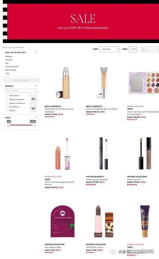Open the Sort Featured dropdown
Screen dimensions: 159x259
(x=109, y=49)
